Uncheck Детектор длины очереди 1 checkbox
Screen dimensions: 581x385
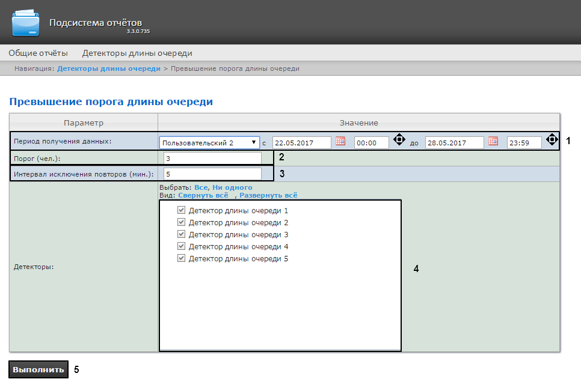pyautogui.click(x=181, y=211)
